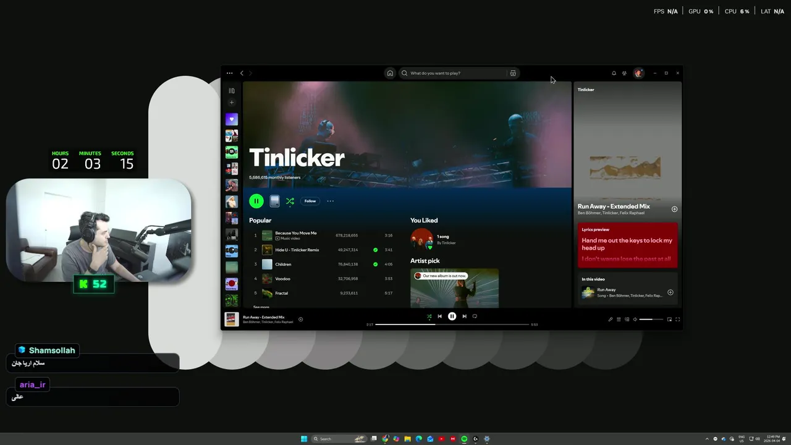Open the You Liked 1 song card
791x445 pixels.
click(x=433, y=239)
